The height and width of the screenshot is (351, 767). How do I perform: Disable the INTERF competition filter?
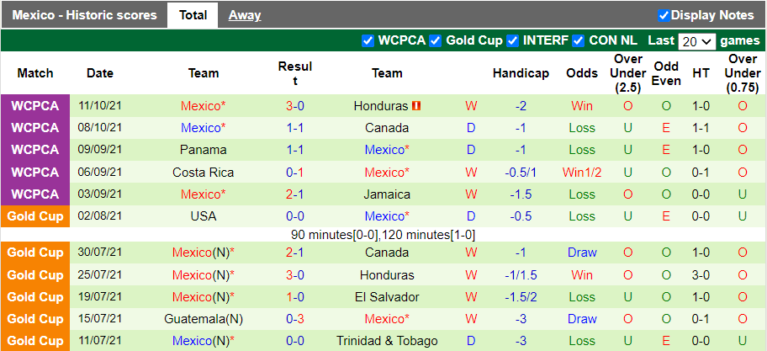[511, 40]
